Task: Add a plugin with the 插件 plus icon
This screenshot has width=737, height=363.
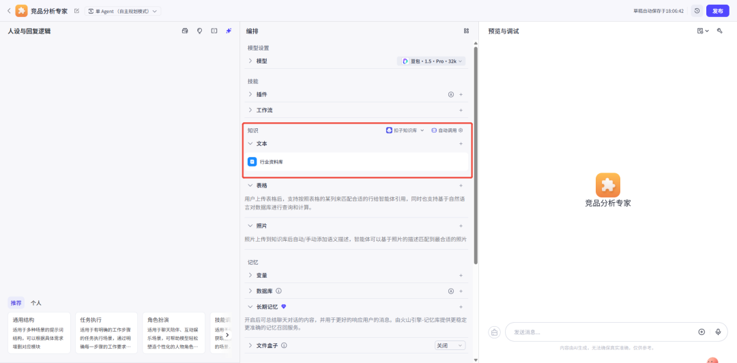Action: tap(461, 95)
